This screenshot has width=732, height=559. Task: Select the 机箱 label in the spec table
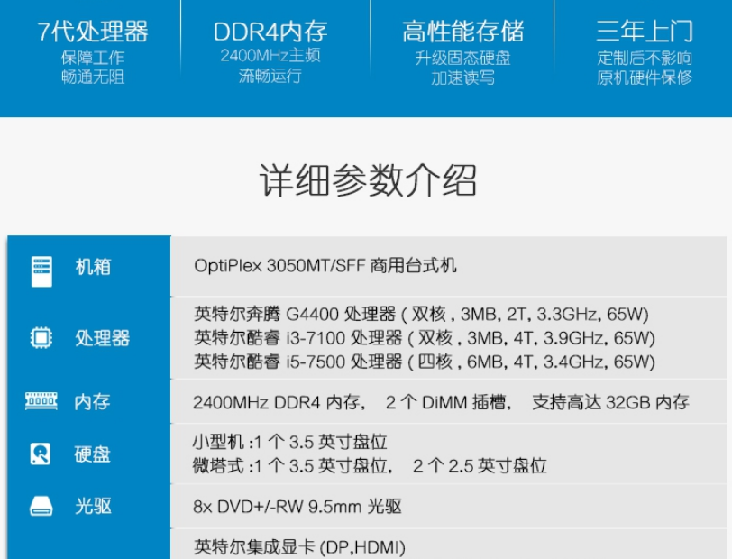pos(94,267)
